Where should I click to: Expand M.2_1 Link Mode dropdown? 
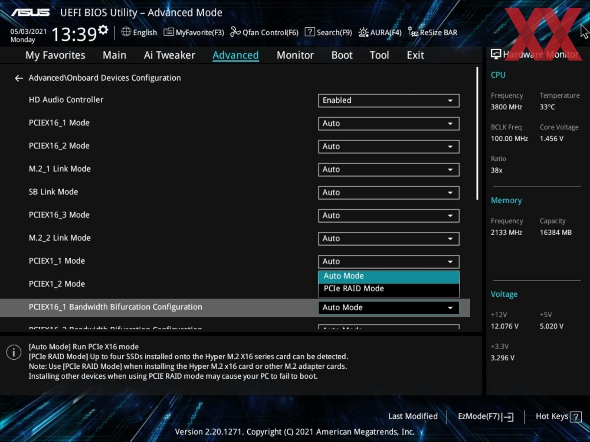click(x=389, y=169)
